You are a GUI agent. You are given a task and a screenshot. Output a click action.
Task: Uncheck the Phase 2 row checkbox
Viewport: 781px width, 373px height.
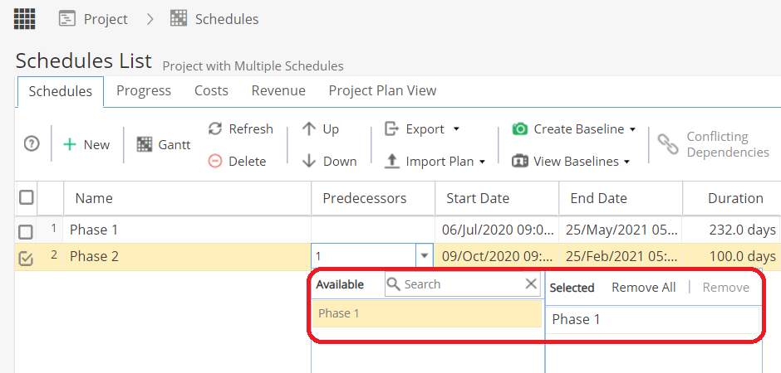[26, 259]
